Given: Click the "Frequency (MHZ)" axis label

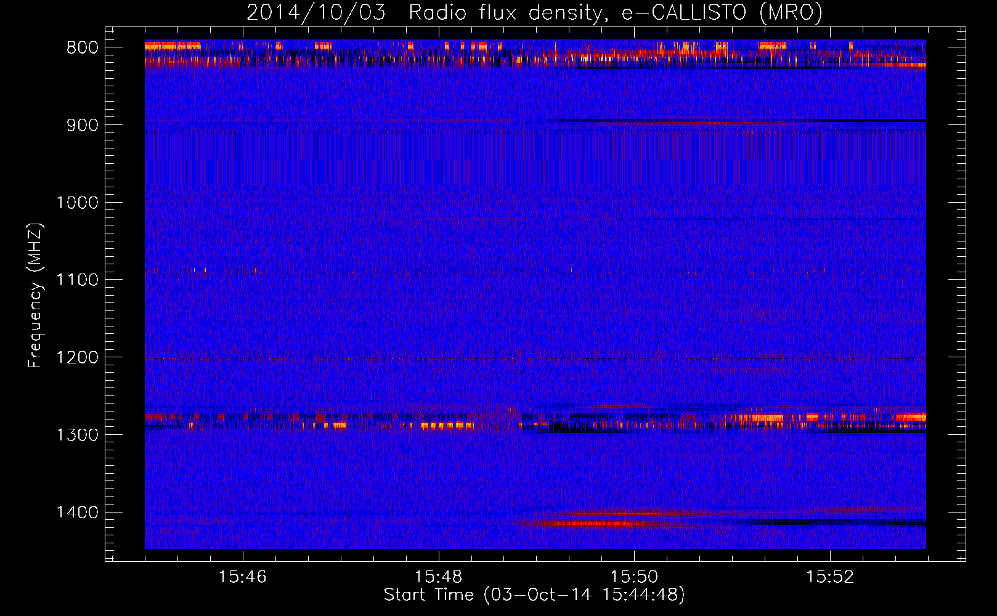Looking at the screenshot, I should click(x=36, y=296).
